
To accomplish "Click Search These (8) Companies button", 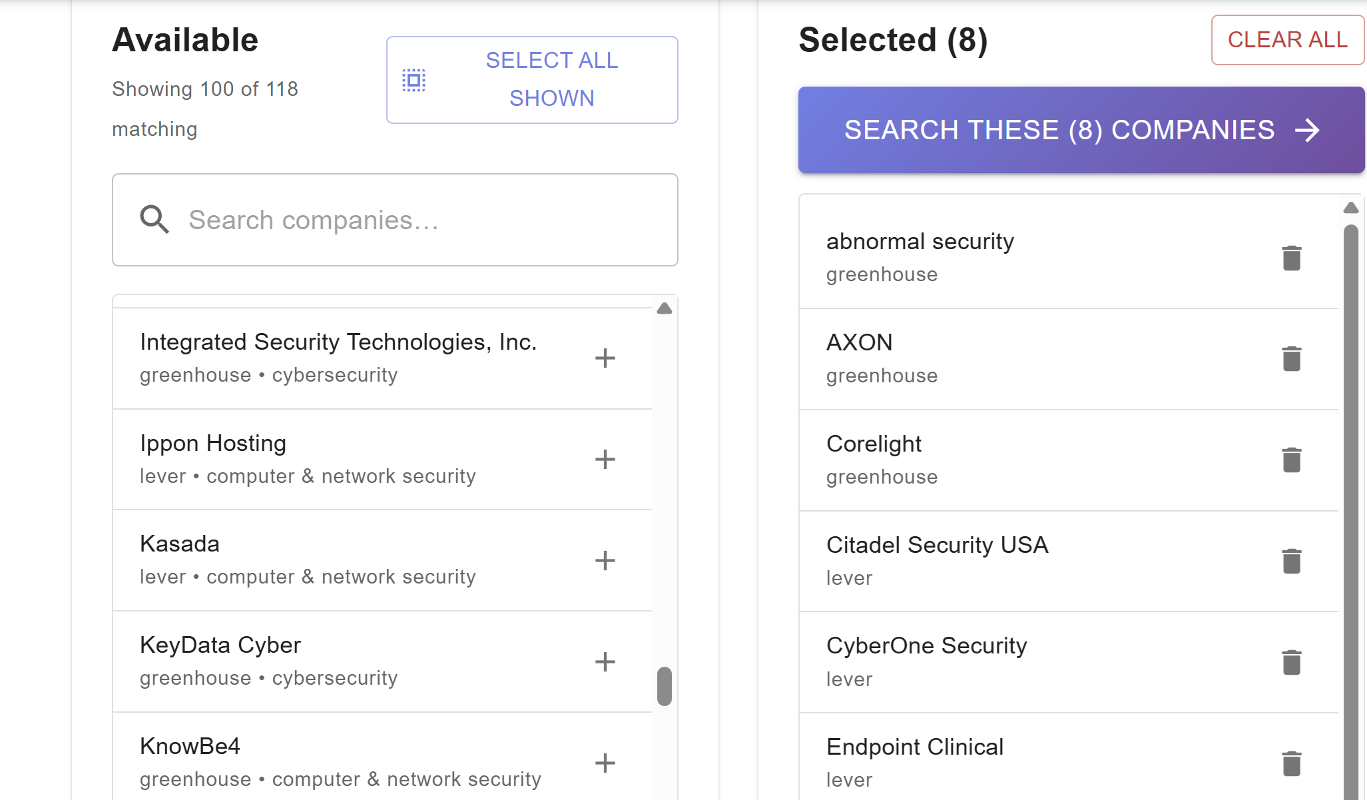I will click(x=1081, y=130).
